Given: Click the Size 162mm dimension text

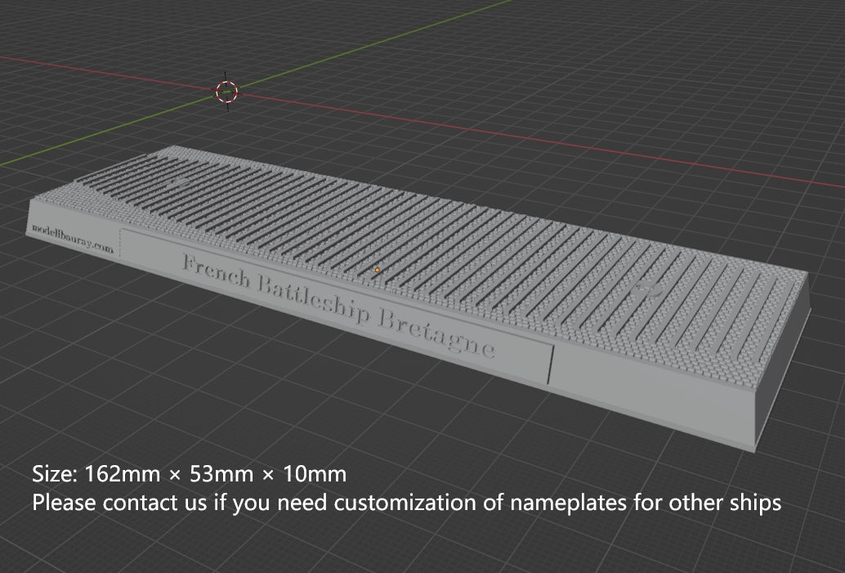Looking at the screenshot, I should point(188,473).
